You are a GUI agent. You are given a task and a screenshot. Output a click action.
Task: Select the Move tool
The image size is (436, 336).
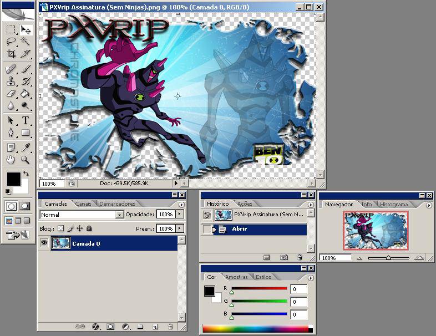coord(26,29)
